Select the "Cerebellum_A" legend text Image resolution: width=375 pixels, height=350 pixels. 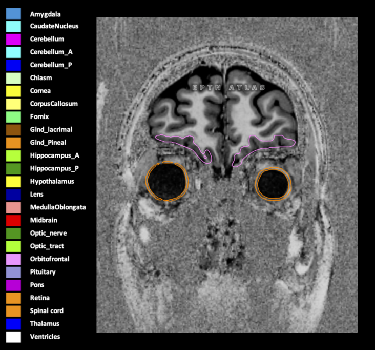click(x=51, y=52)
